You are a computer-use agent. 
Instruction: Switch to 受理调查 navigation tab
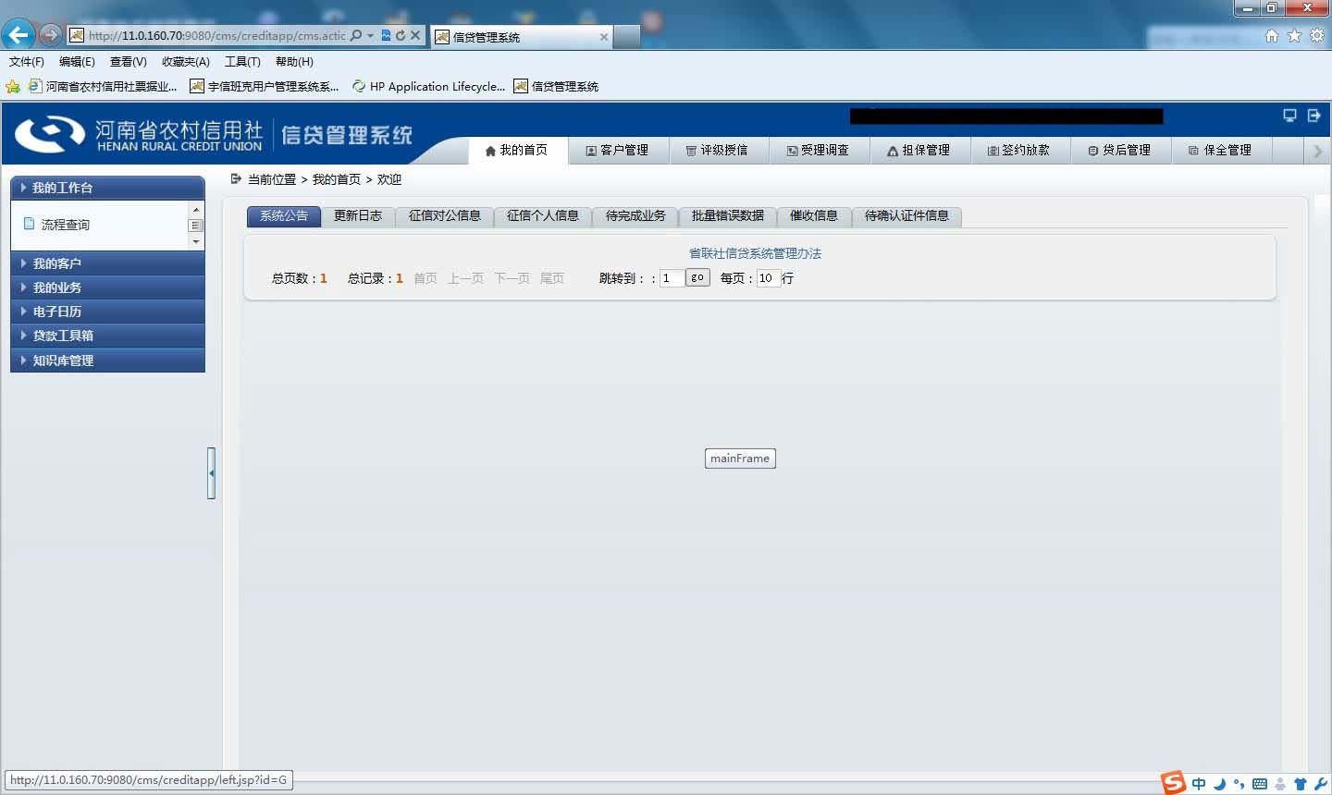coord(819,150)
